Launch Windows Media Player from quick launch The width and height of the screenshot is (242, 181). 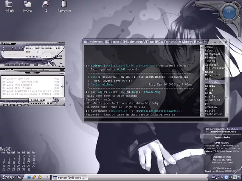[40, 177]
